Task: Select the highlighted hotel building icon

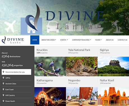Action: [31, 26]
